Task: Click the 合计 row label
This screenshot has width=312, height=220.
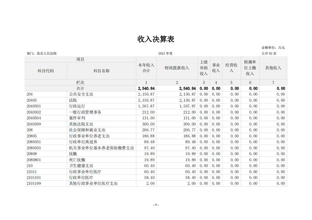Action: pos(80,88)
